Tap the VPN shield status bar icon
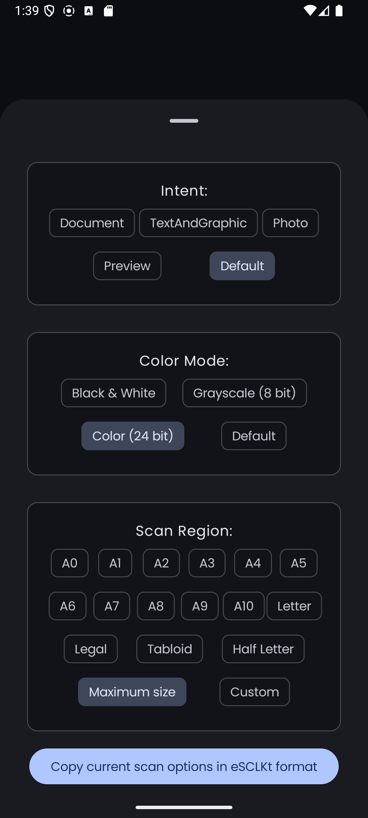The width and height of the screenshot is (368, 818). pos(49,11)
